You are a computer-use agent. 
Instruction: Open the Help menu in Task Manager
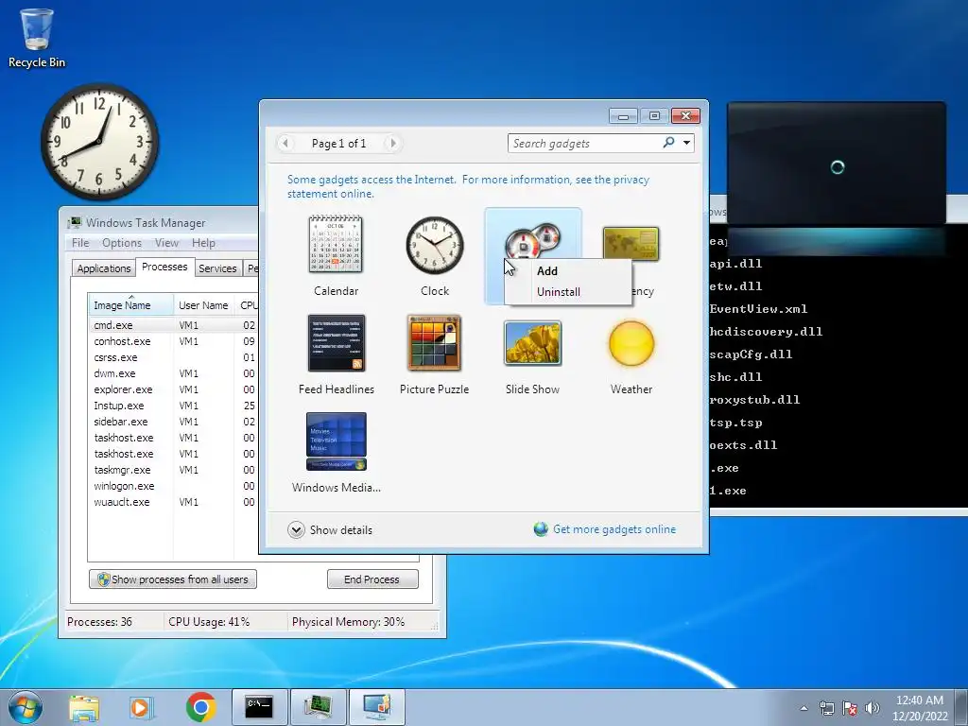pos(203,243)
